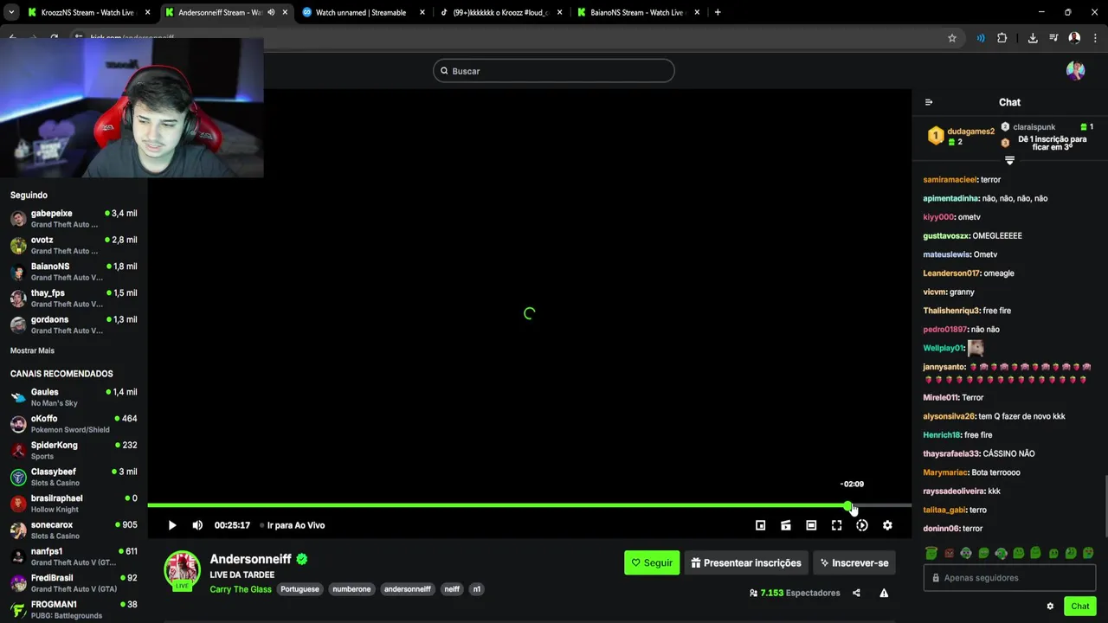The height and width of the screenshot is (623, 1108).
Task: Open SpiderKong recommended channel
Action: pyautogui.click(x=74, y=450)
